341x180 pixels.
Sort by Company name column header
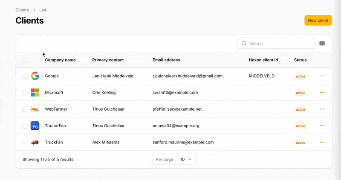(x=60, y=60)
